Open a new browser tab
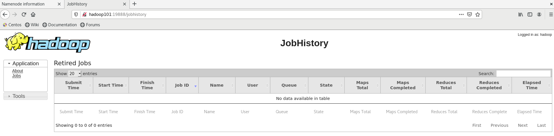 point(134,4)
